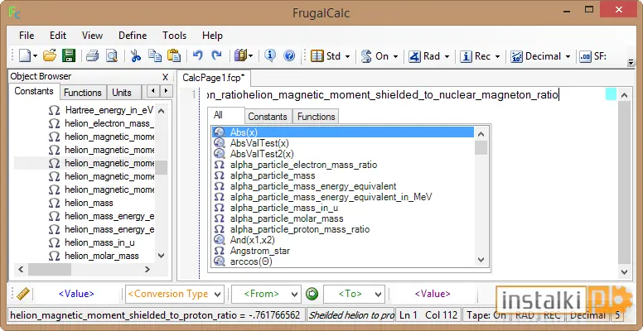This screenshot has width=643, height=331.
Task: Cut selection with scissors icon
Action: click(136, 56)
